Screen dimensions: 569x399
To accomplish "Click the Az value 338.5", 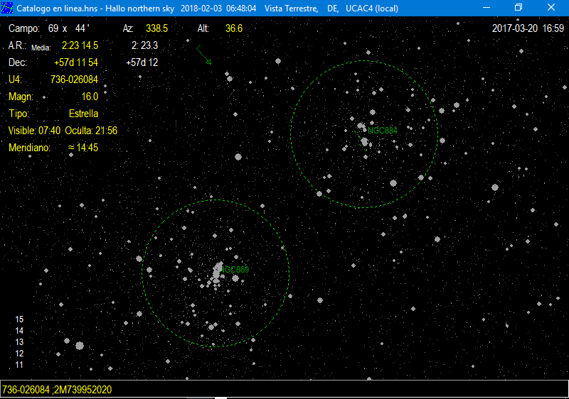I will (156, 28).
